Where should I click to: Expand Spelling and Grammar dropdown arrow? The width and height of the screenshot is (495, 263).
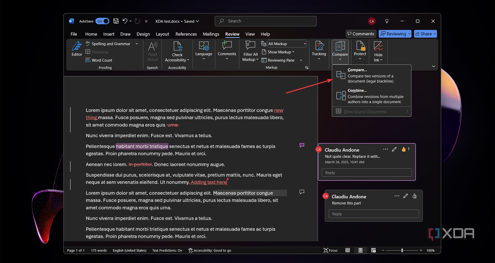[137, 44]
